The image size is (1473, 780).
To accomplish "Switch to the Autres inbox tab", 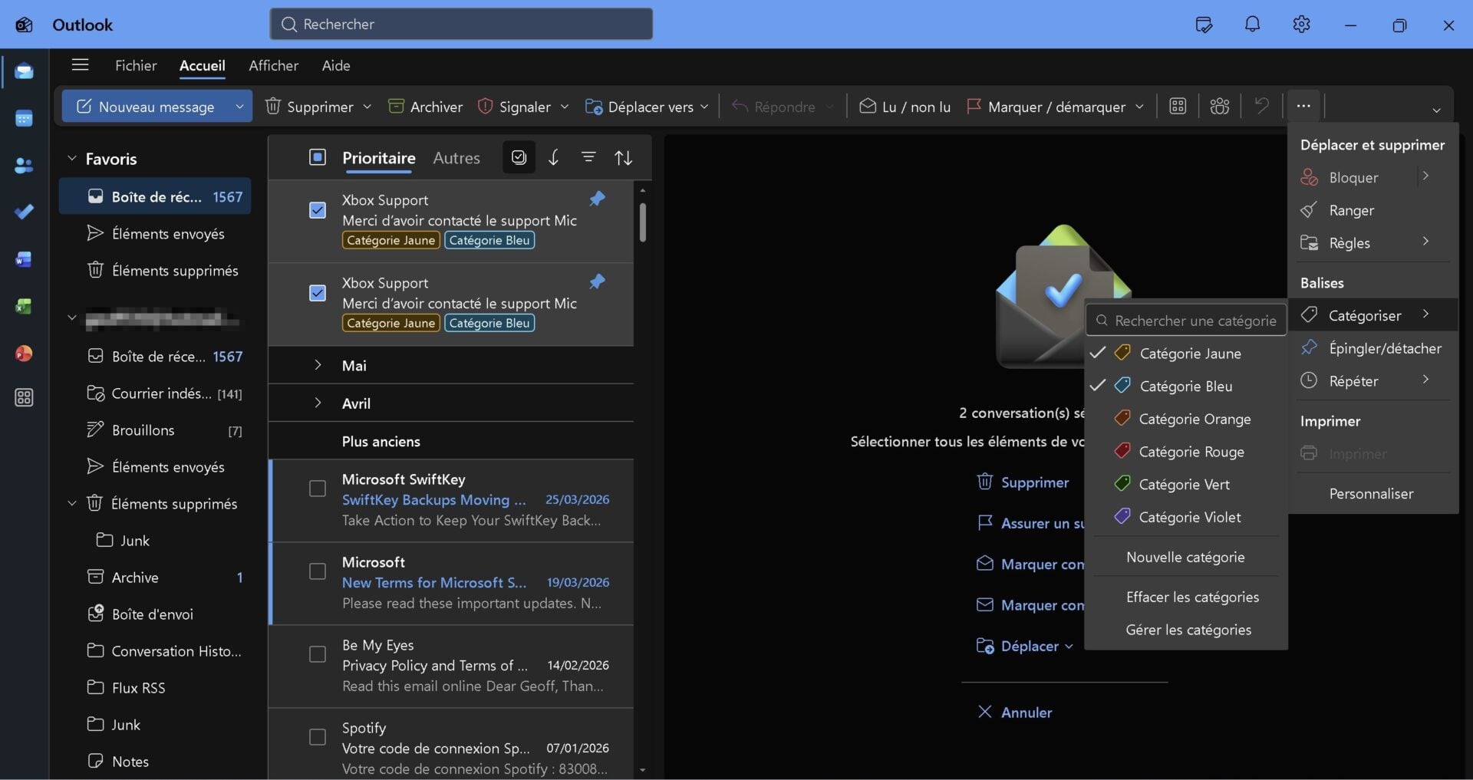I will (x=456, y=157).
